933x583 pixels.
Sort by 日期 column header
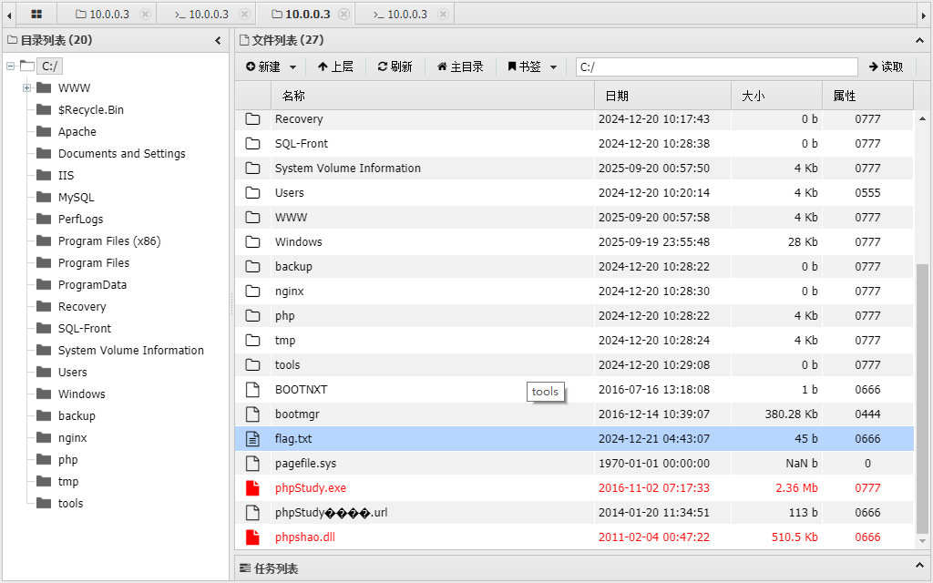pos(663,96)
